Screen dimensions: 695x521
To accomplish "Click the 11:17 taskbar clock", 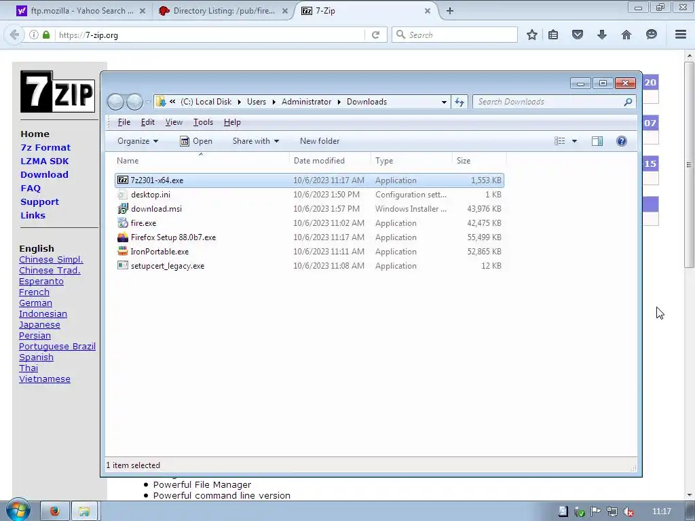I will [661, 512].
